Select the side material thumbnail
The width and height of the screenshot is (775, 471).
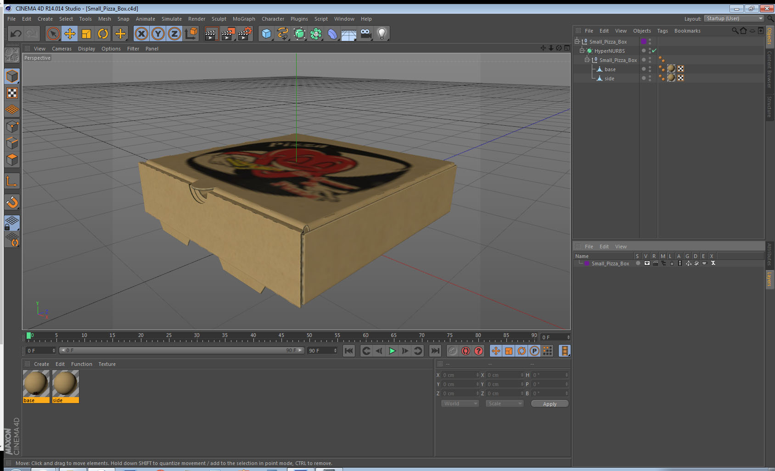click(65, 386)
